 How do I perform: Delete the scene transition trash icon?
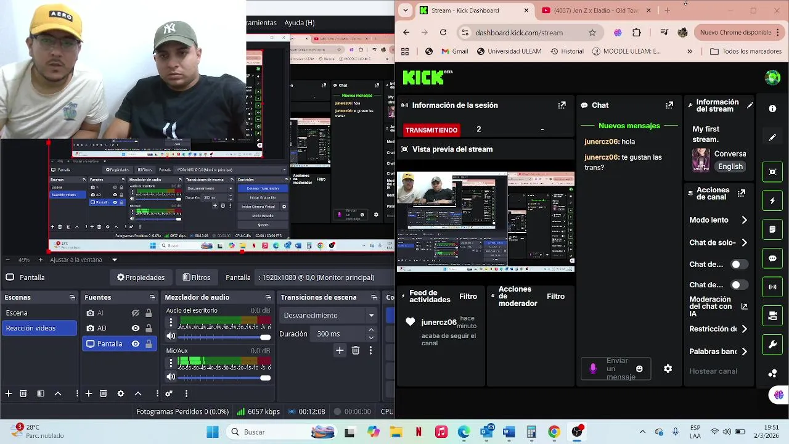pyautogui.click(x=356, y=350)
